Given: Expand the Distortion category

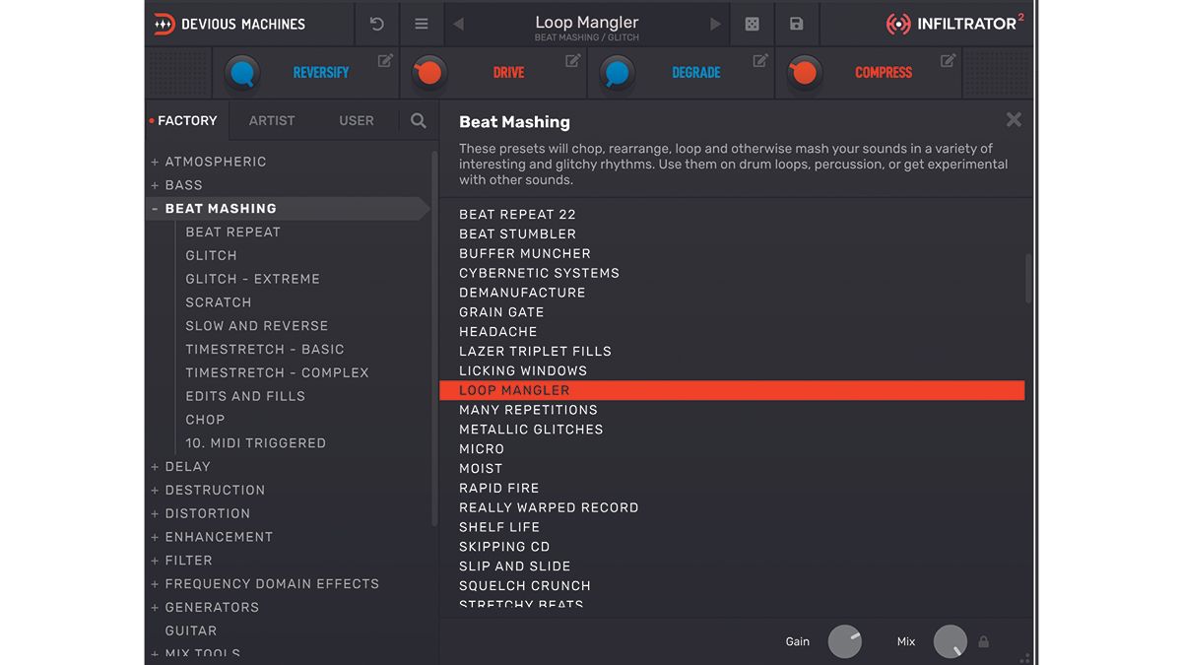Looking at the screenshot, I should point(155,513).
